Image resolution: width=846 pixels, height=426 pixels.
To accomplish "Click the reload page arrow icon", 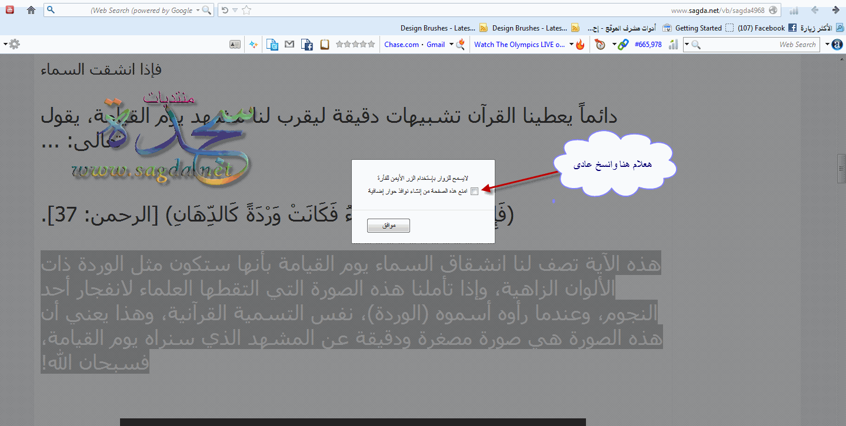I will click(x=224, y=10).
